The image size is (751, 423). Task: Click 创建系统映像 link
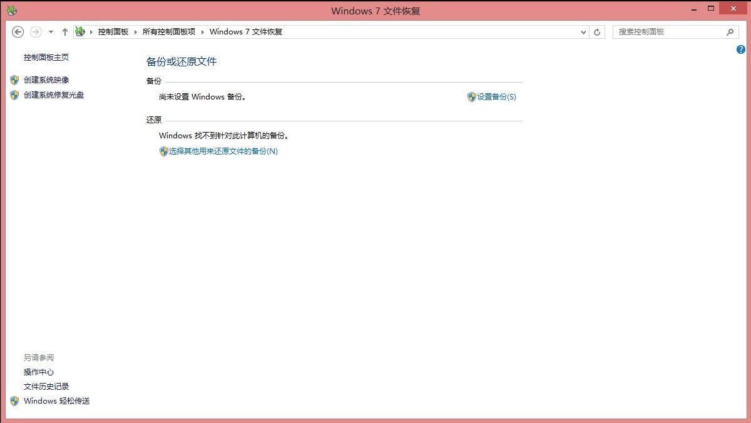tap(46, 80)
